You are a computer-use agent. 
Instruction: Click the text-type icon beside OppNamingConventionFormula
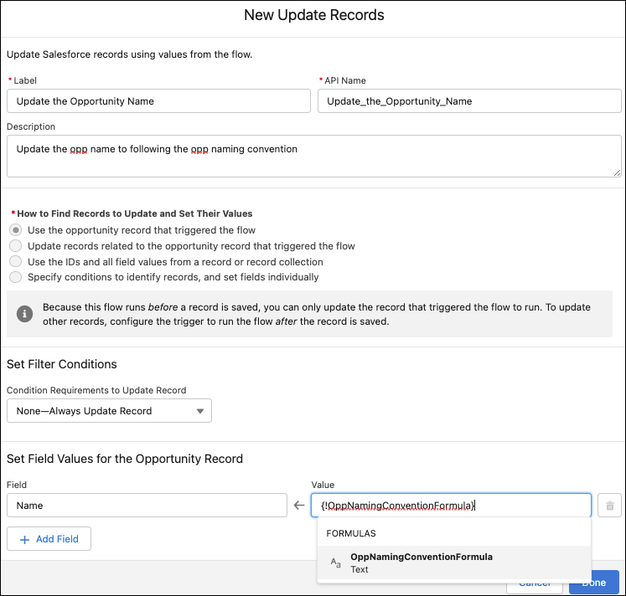pos(336,563)
